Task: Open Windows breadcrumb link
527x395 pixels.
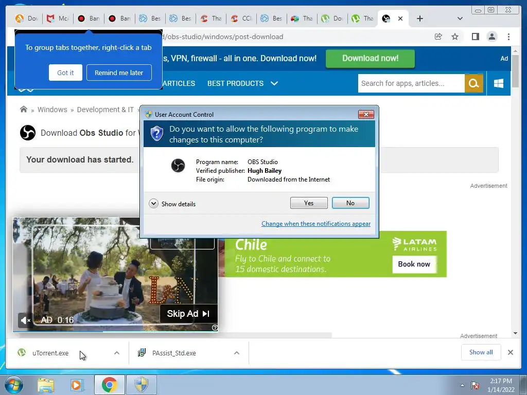Action: tap(52, 110)
